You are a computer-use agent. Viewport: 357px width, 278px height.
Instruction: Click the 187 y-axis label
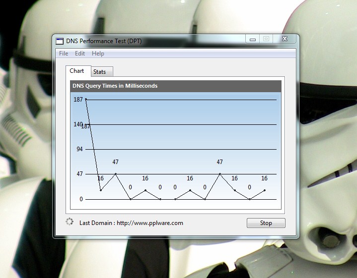[78, 100]
